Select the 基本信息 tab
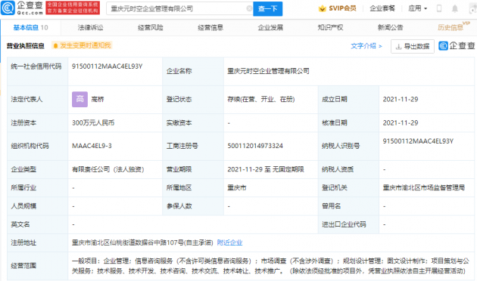Screen dimensions: 477x281 pos(30,28)
